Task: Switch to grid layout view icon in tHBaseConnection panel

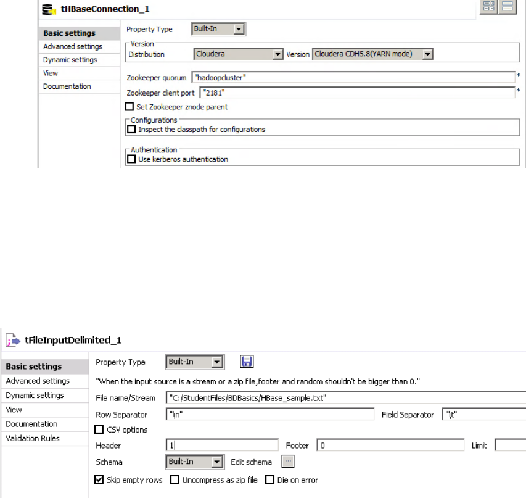Action: tap(489, 6)
